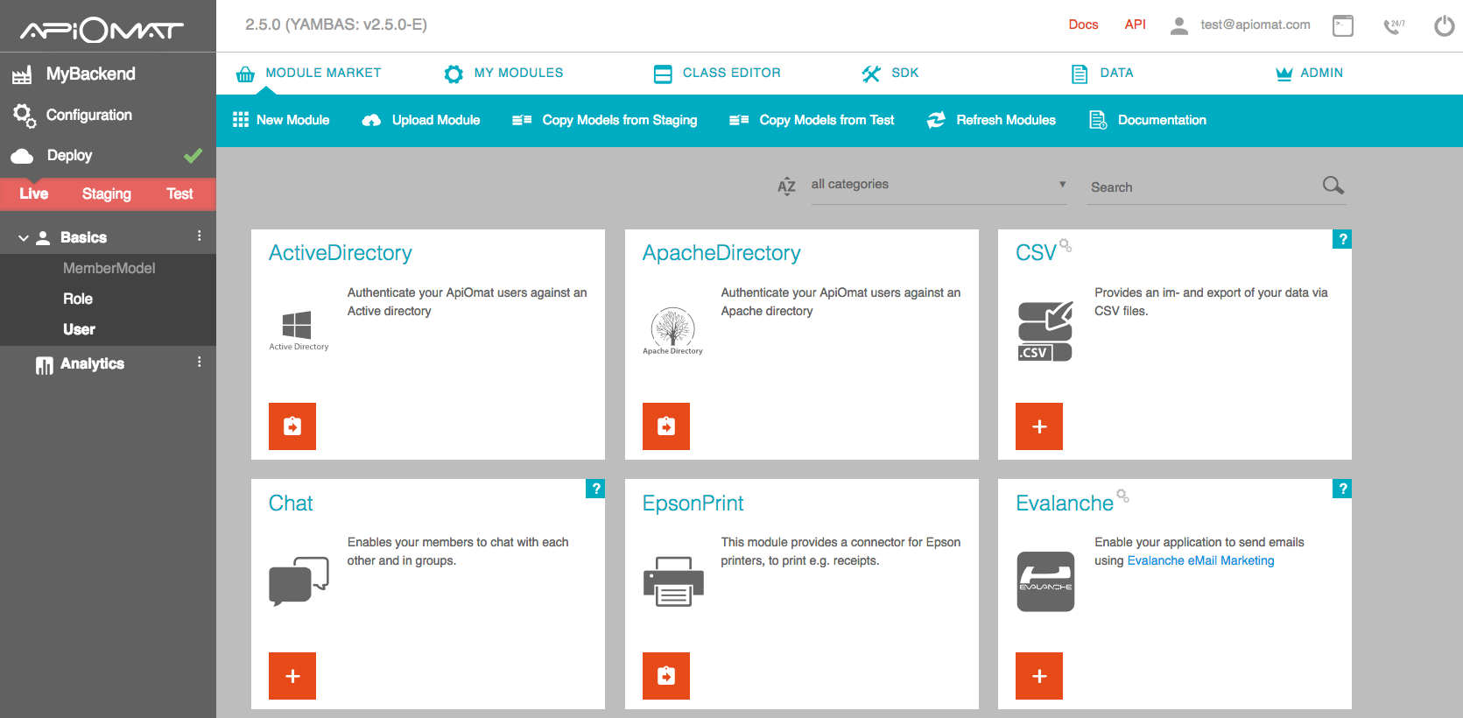Click the gears icon next to CSV title
Viewport: 1463px width, 718px height.
pos(1066,245)
